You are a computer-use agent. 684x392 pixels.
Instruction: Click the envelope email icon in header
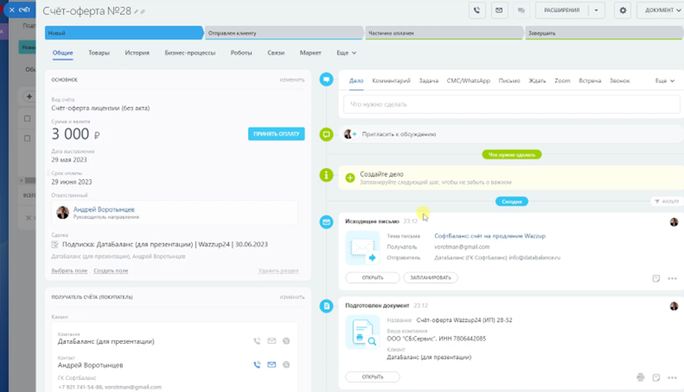pos(499,10)
